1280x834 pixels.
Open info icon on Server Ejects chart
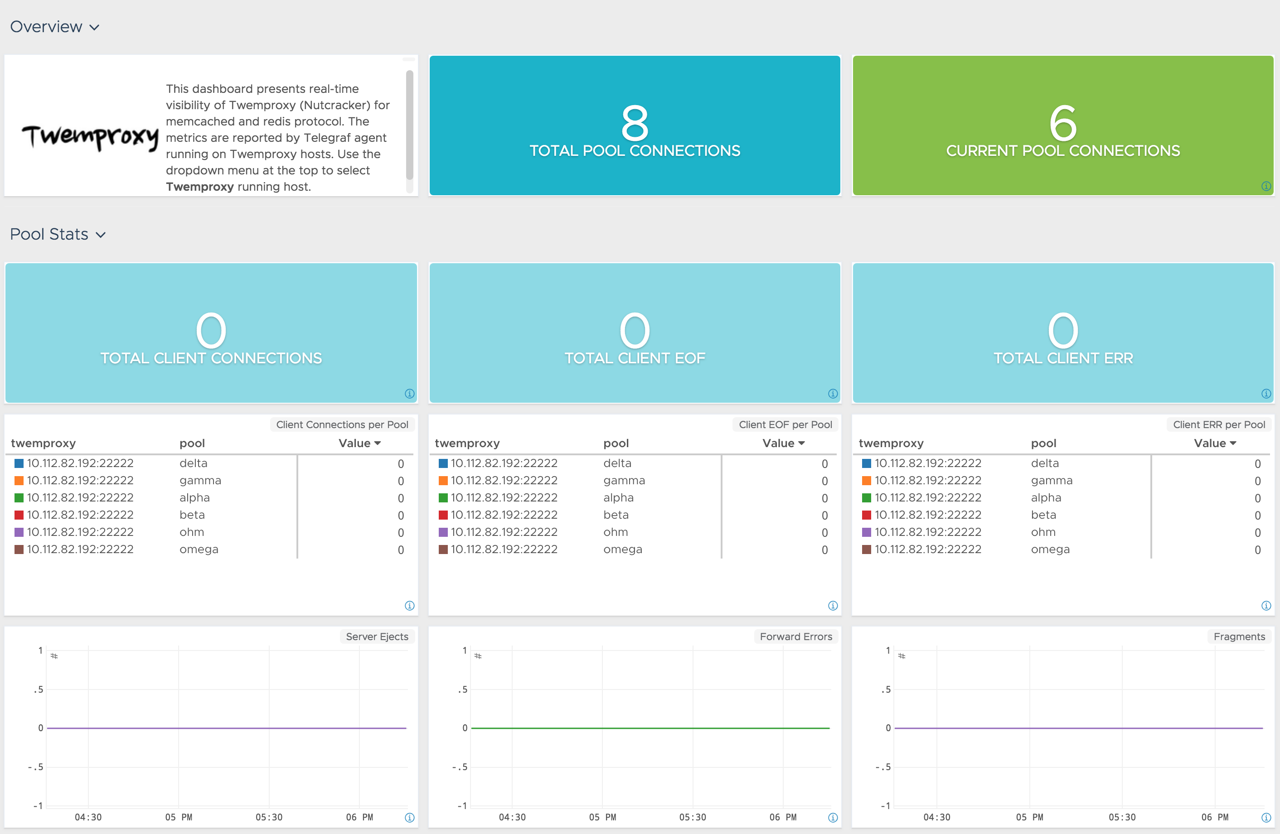(409, 817)
